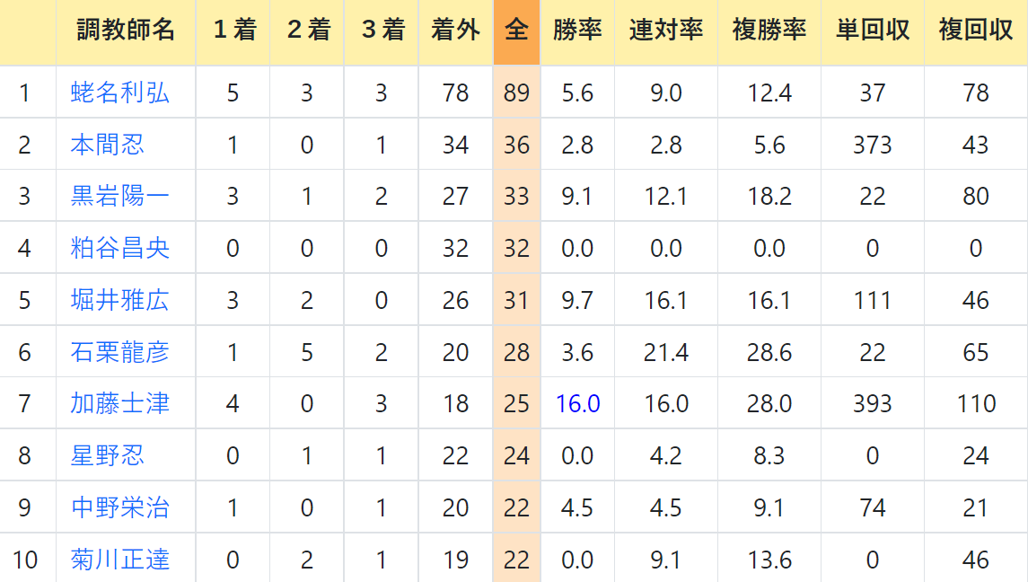Sort by highlighted 全 column header
Image resolution: width=1028 pixels, height=582 pixels.
click(516, 31)
